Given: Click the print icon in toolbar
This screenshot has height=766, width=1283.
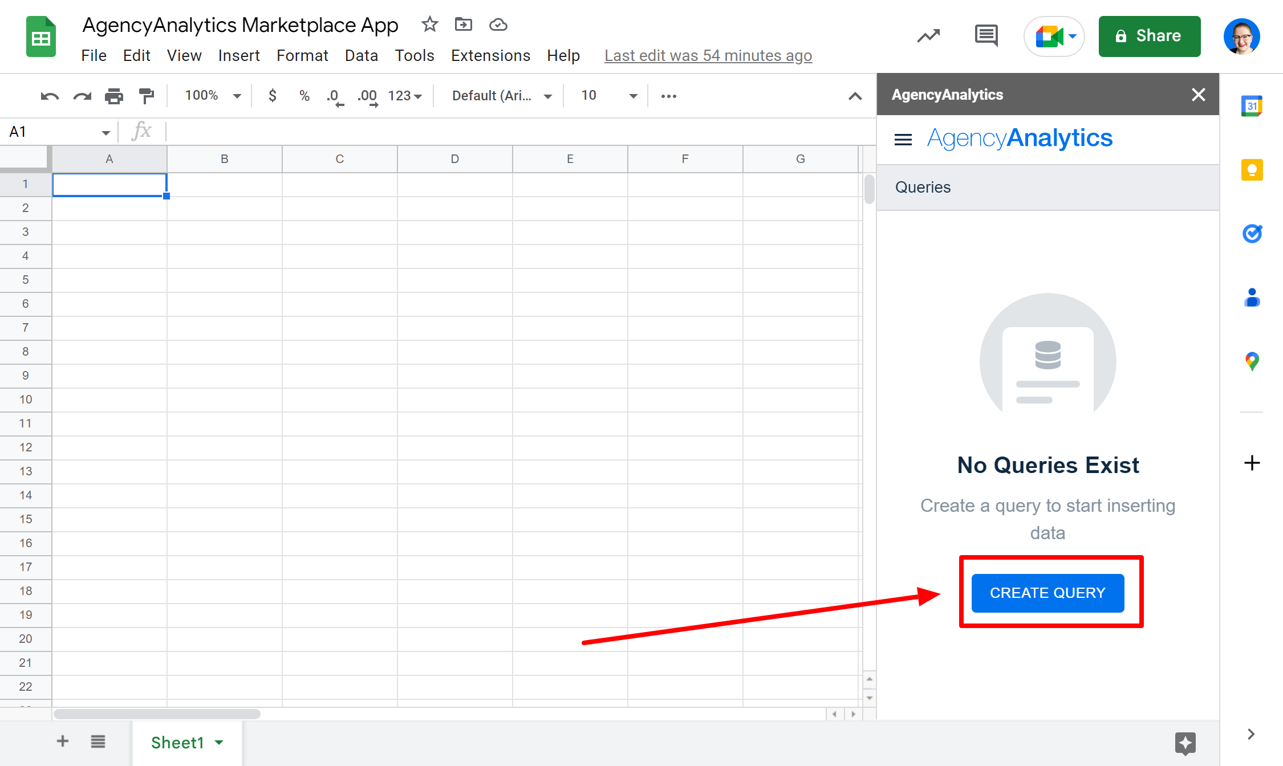Looking at the screenshot, I should point(114,96).
